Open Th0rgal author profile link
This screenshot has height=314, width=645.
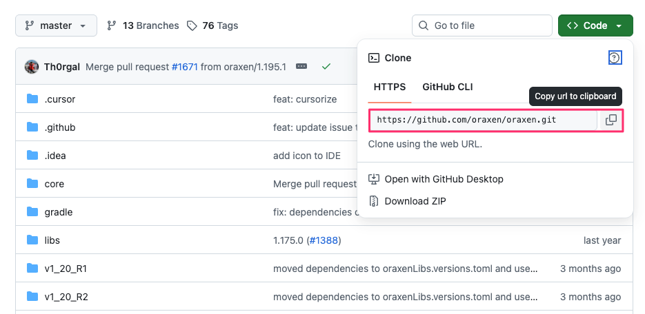(62, 67)
